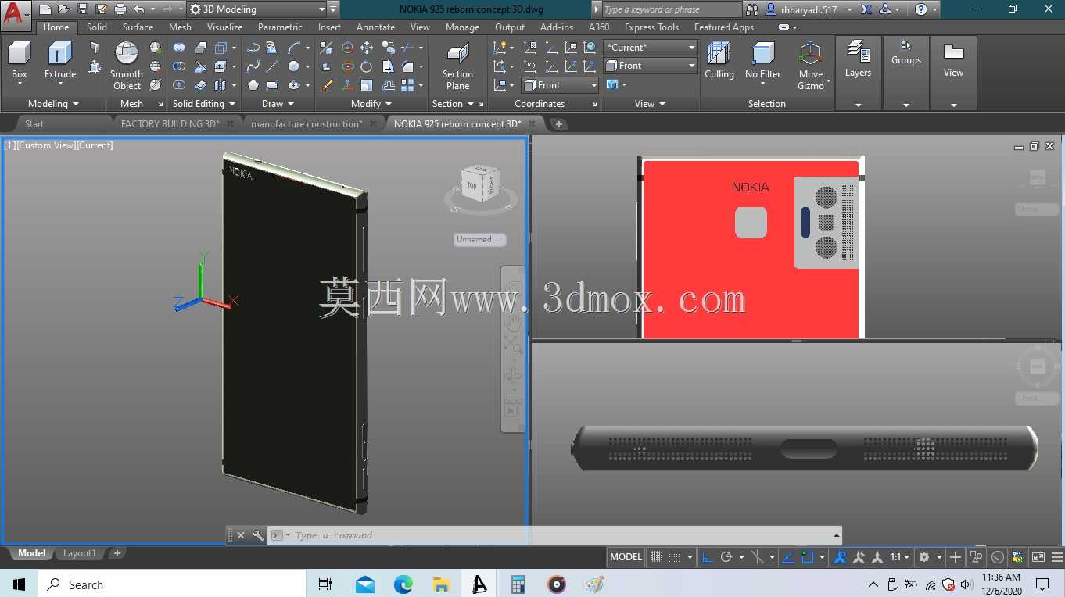
Task: Undo the last action
Action: [139, 9]
